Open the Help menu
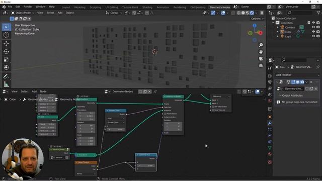 (x=51, y=7)
